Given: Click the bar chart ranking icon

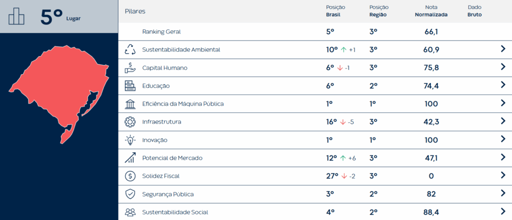Looking at the screenshot, I should [x=17, y=16].
